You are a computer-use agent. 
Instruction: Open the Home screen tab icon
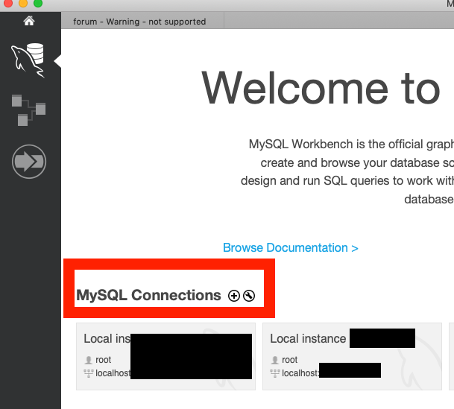tap(29, 21)
